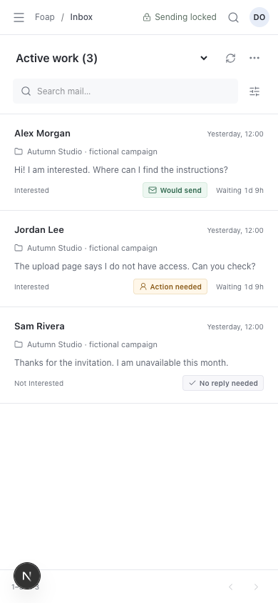Open the hamburger navigation menu
Viewport: 278px width, 603px height.
[x=19, y=17]
